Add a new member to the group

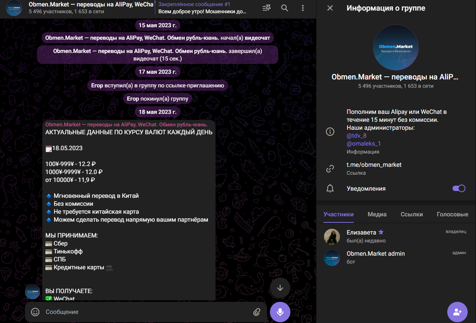coord(457,312)
